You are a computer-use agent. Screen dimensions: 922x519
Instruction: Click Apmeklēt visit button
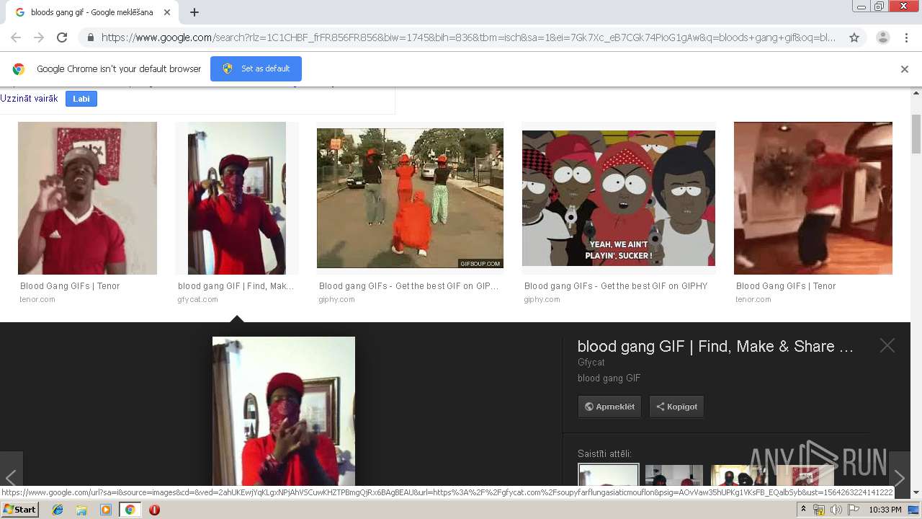pyautogui.click(x=609, y=407)
